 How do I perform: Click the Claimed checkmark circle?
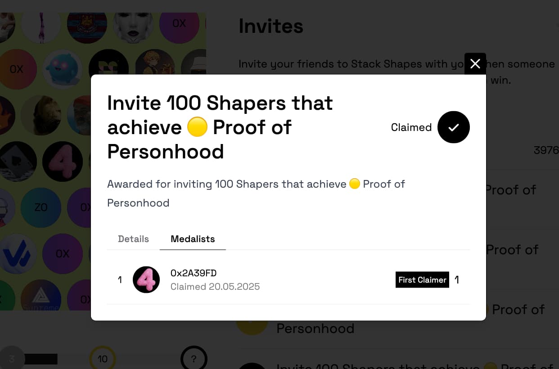[453, 127]
